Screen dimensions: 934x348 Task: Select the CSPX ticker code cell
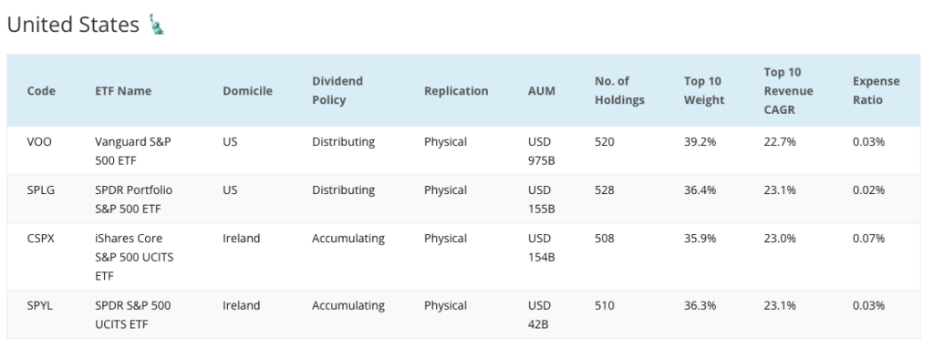[40, 238]
